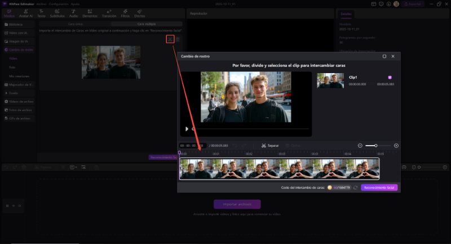Adjust the timeline zoom slider in dialog
Viewport: 451px width, 244px height.
[376, 146]
